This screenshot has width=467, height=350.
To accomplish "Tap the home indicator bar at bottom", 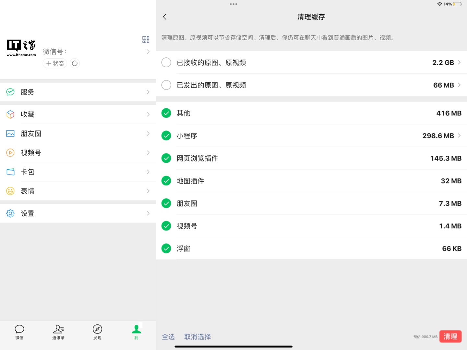I will click(233, 346).
